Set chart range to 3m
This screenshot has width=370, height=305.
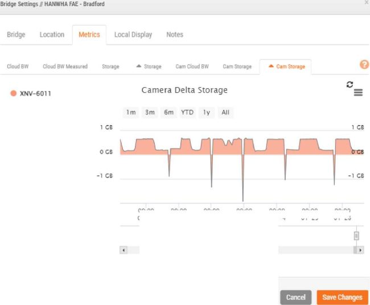(x=150, y=112)
